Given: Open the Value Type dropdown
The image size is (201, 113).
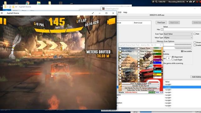Looking at the screenshot, I should coord(178,38).
